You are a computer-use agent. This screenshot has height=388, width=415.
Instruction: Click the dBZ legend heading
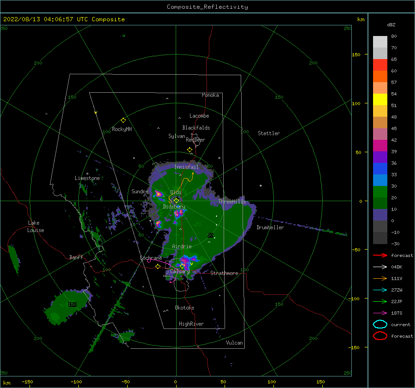pos(391,24)
